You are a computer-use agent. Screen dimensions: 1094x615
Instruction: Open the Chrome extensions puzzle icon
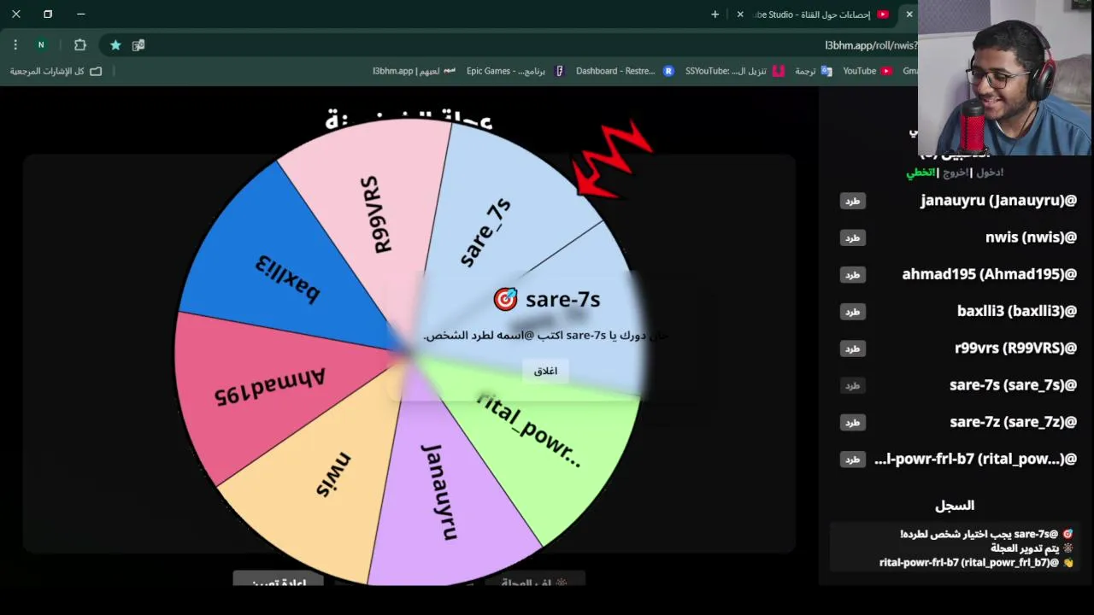coord(80,45)
